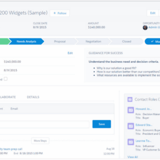Select the Email activity tab
Viewport: 160px width, 160px height.
coord(14,109)
